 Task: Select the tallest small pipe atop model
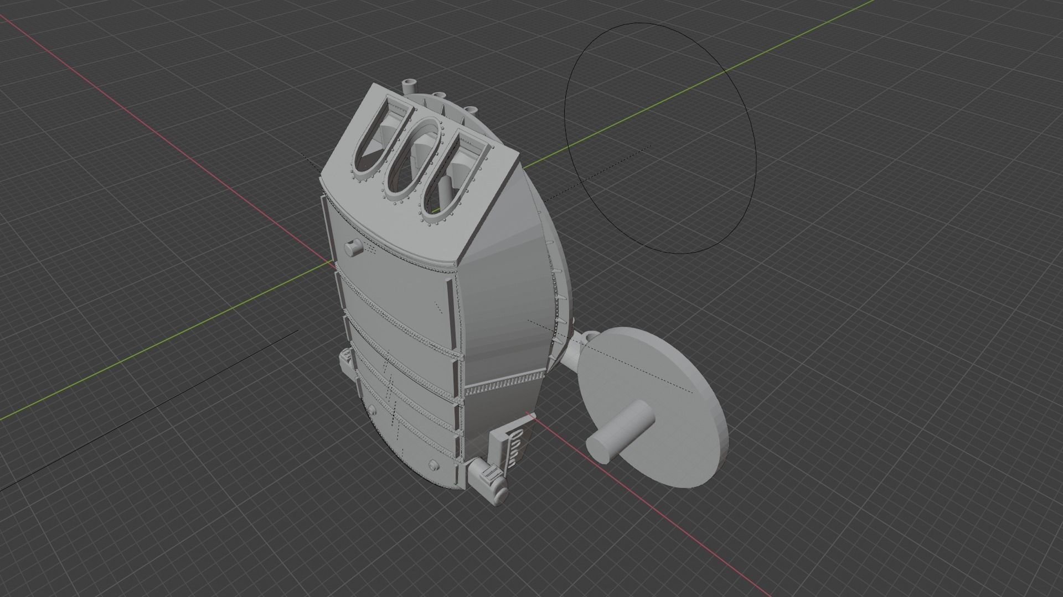coord(409,86)
